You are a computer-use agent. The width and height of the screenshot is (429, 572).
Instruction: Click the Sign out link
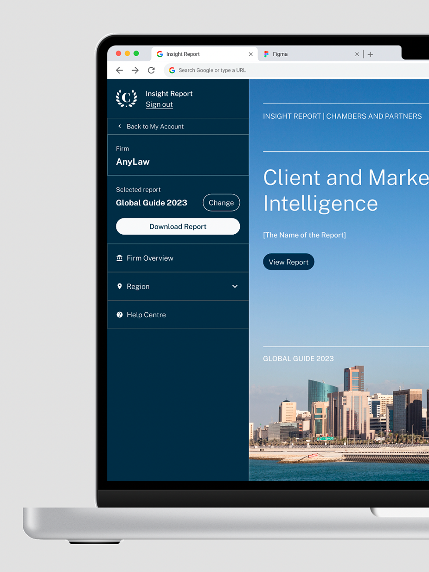159,104
